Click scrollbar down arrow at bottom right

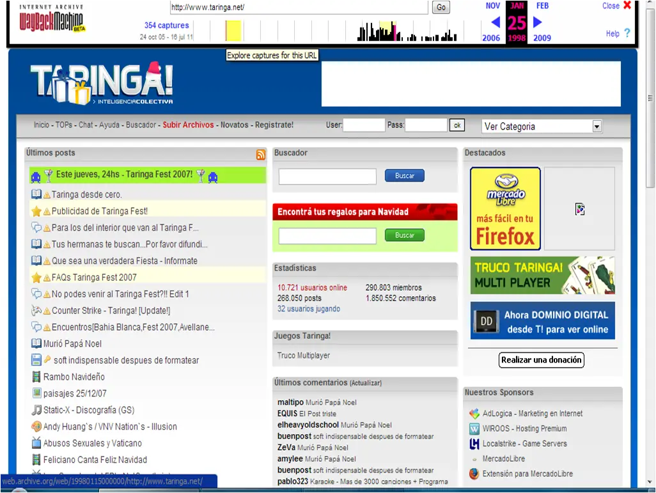[650, 482]
